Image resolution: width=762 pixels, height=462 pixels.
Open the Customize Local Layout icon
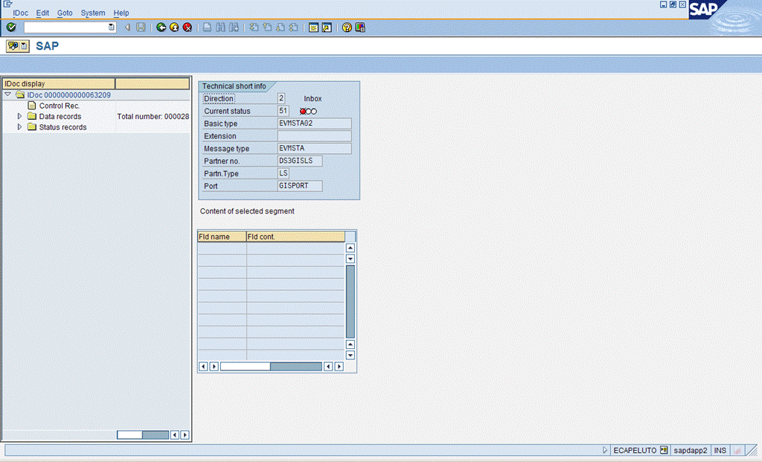pos(360,28)
